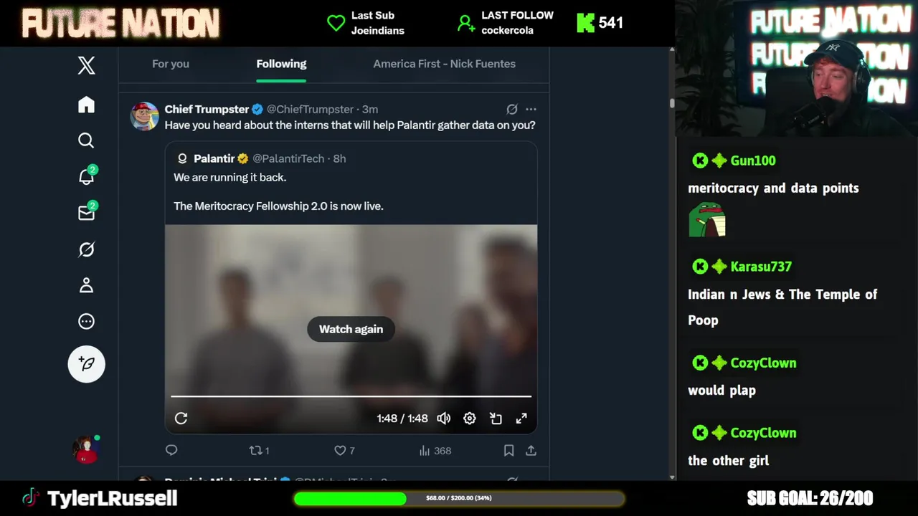Click the Last Sub heart icon

tap(336, 23)
